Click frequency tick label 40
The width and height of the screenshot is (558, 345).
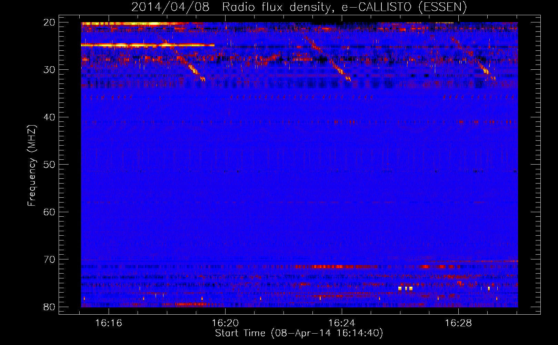point(50,117)
